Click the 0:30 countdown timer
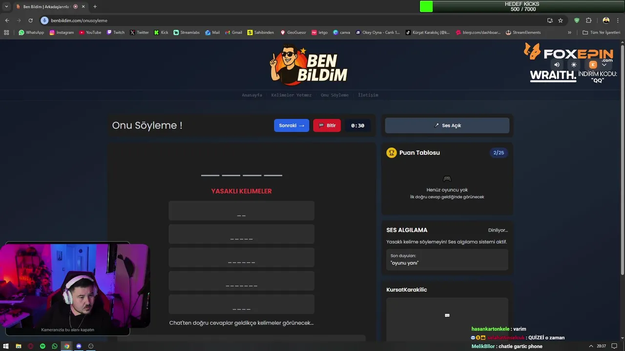 [x=358, y=125]
